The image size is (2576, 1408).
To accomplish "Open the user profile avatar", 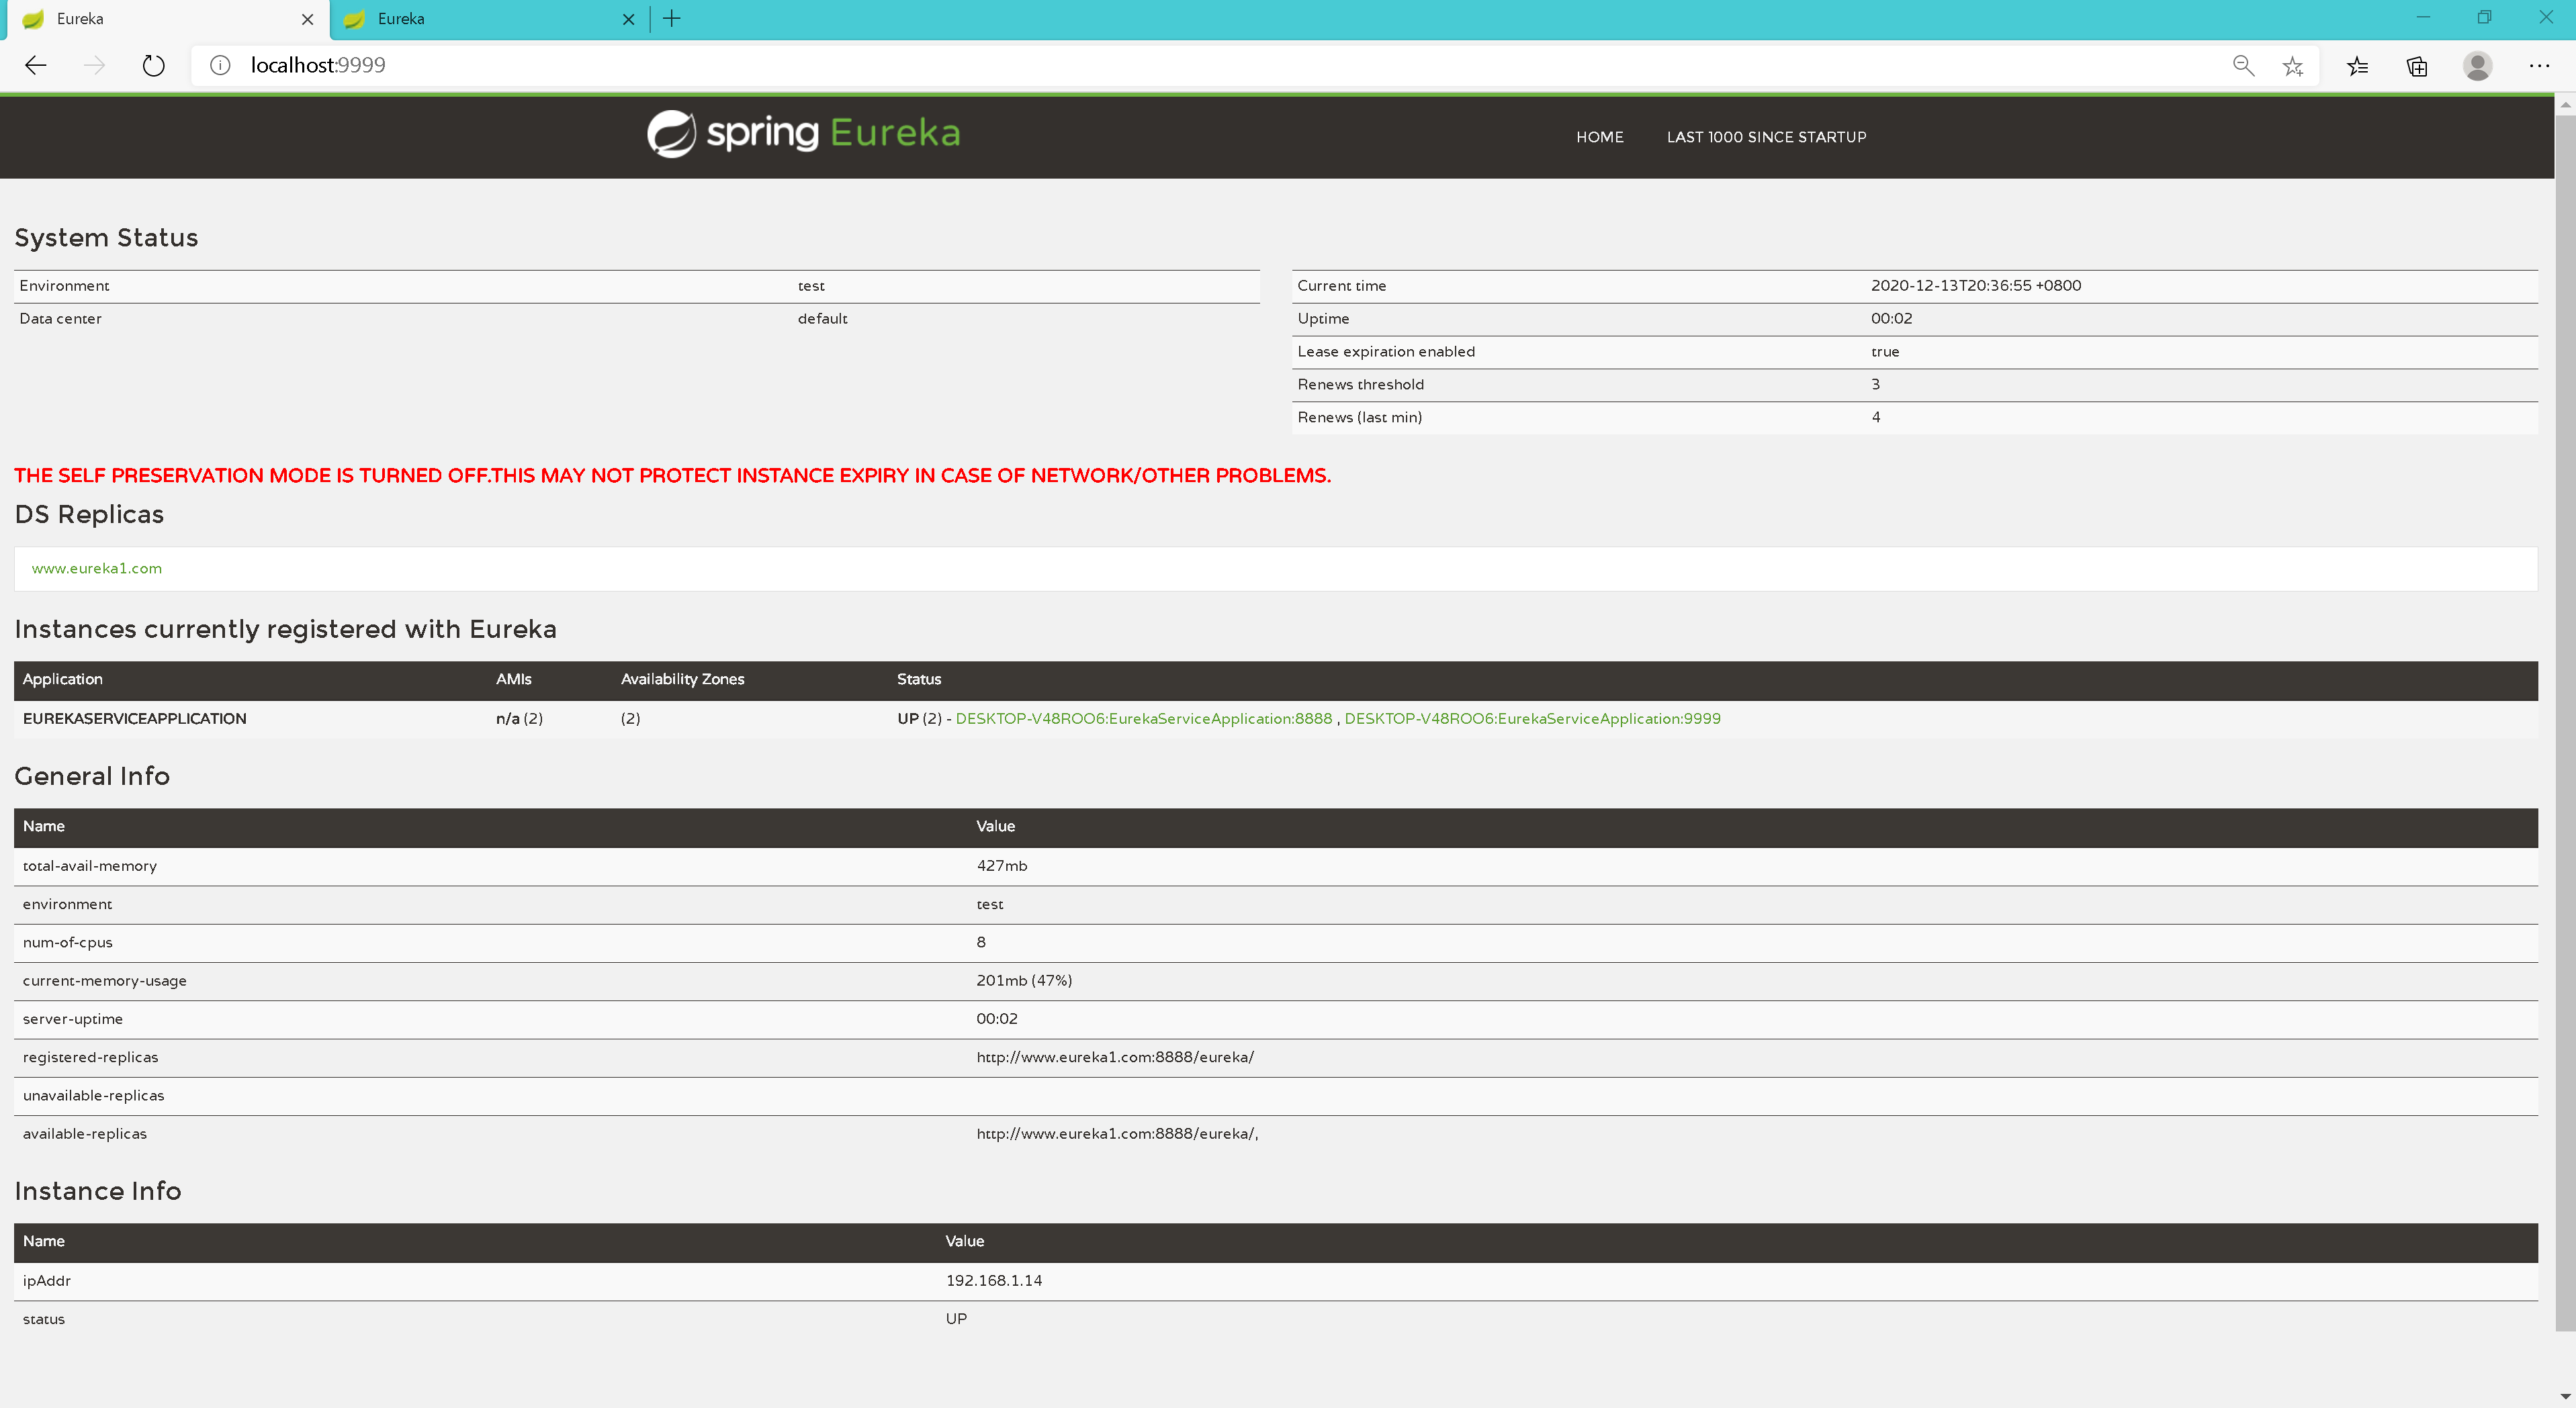I will tap(2477, 66).
